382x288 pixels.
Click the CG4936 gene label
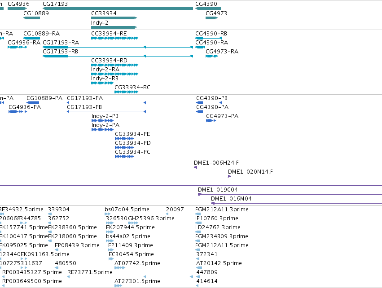point(18,4)
